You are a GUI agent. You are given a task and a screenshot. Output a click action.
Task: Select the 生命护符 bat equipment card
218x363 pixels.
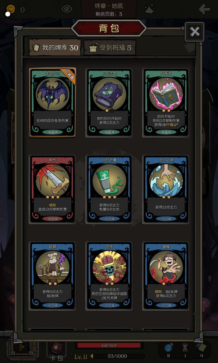click(x=53, y=103)
